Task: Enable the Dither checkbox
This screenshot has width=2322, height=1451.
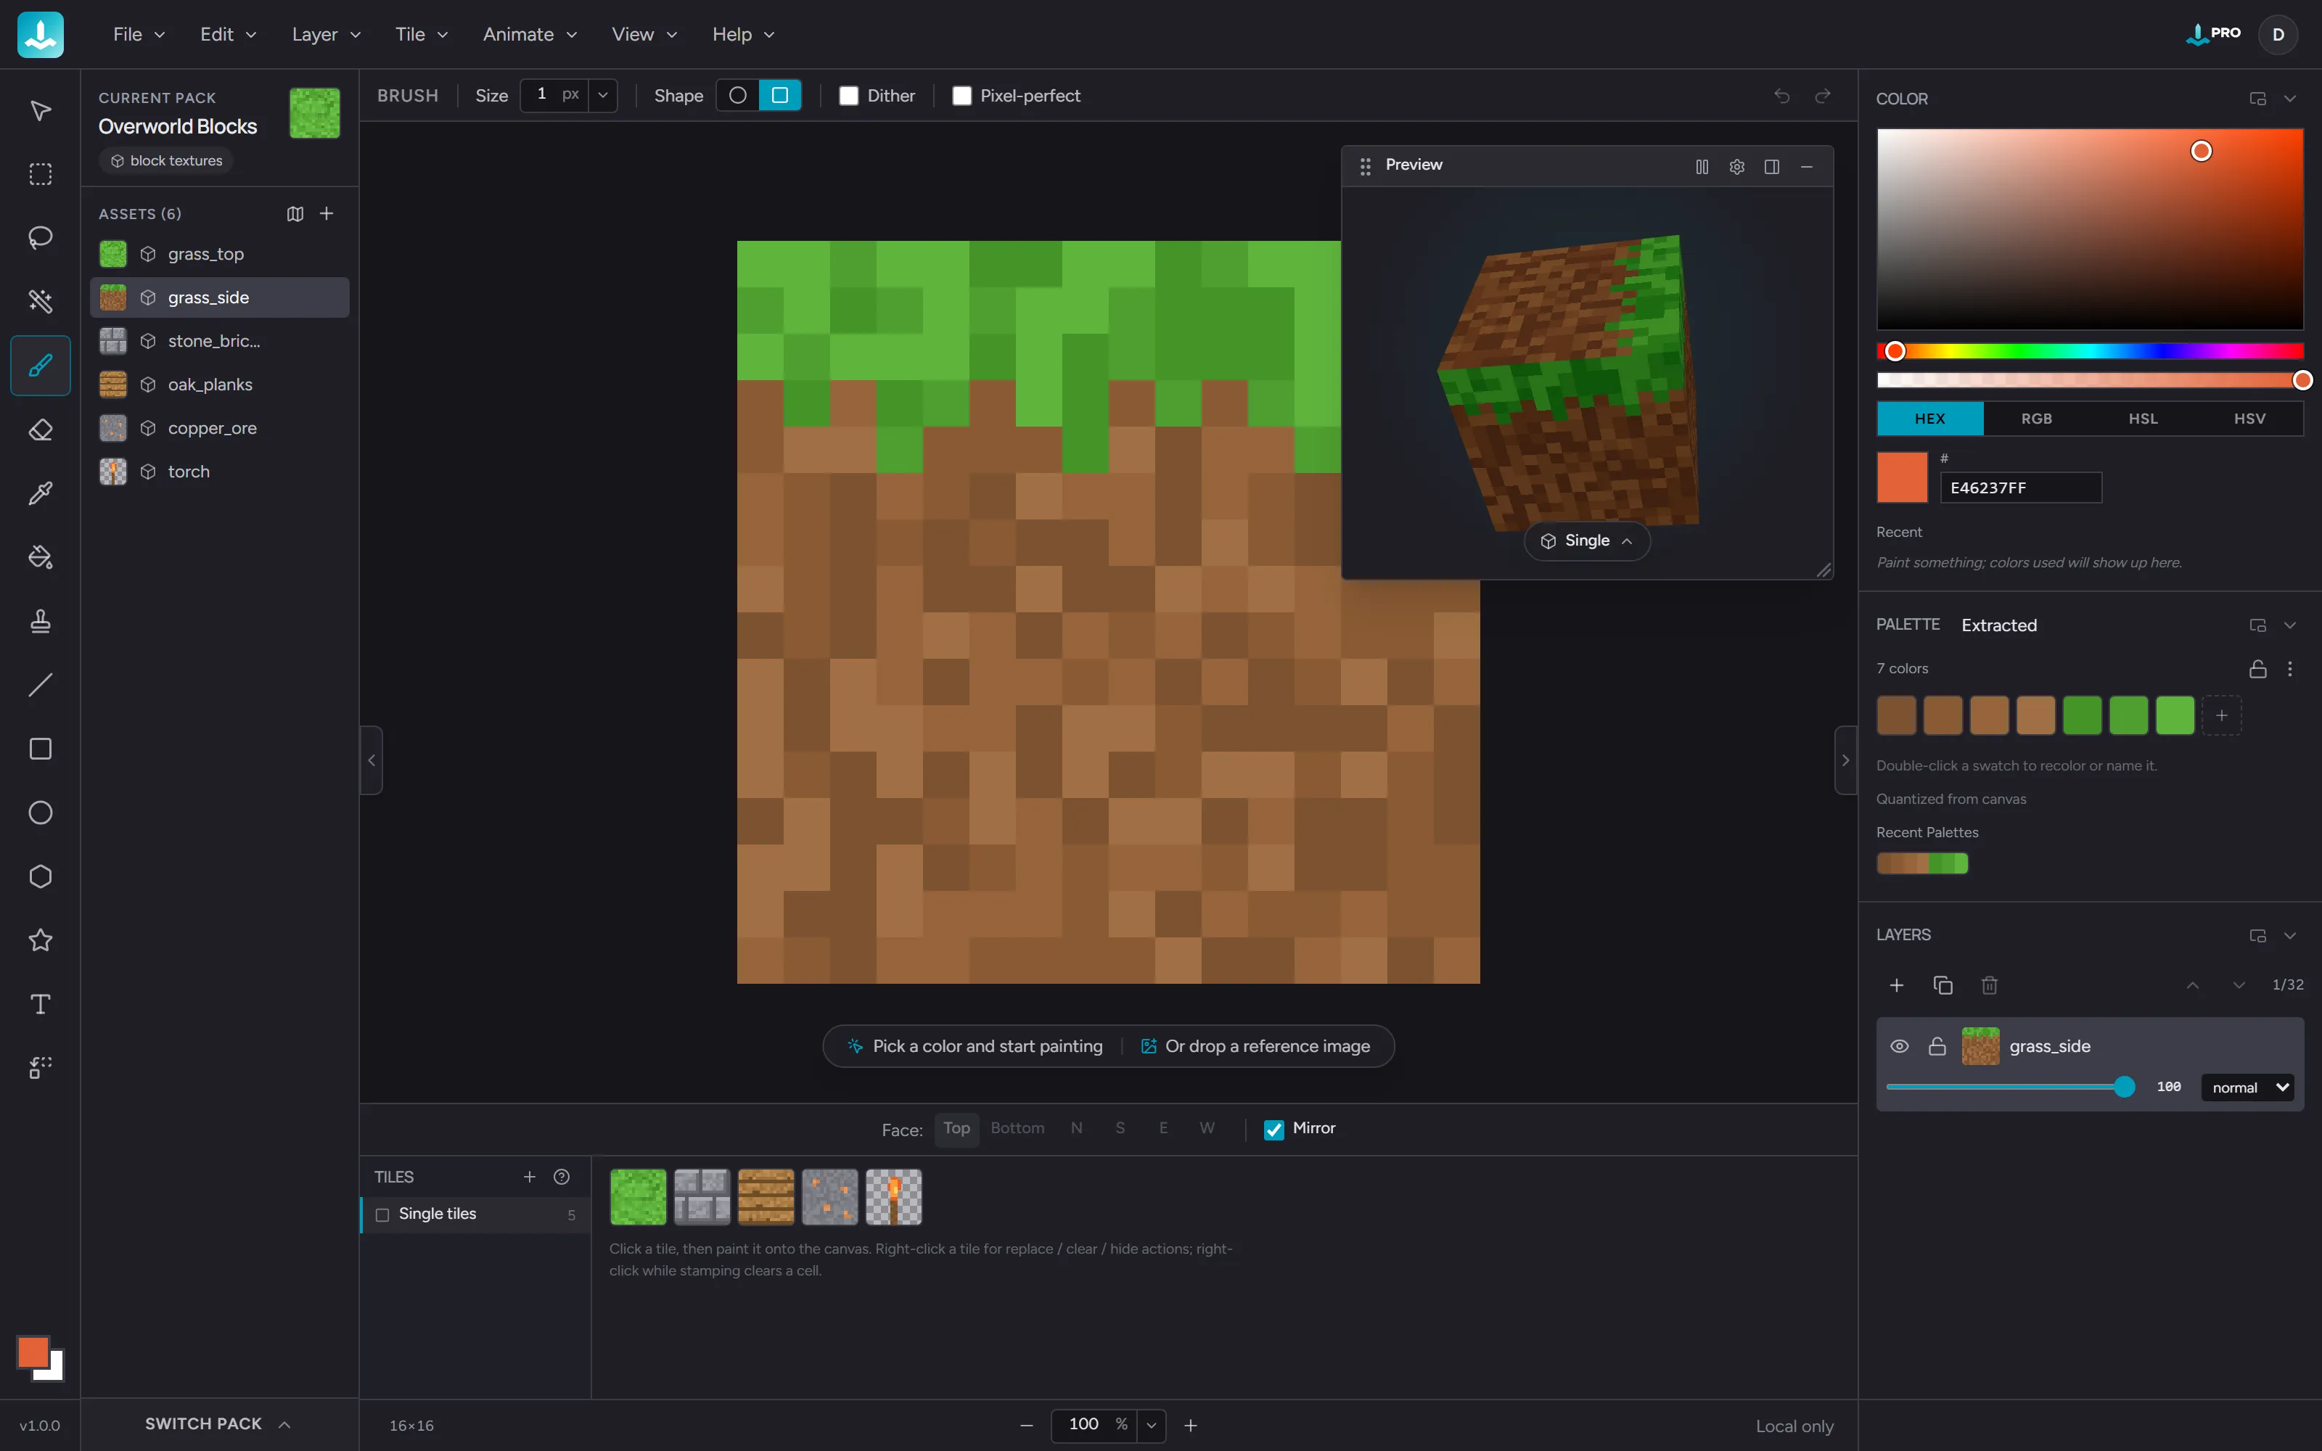Action: (848, 96)
